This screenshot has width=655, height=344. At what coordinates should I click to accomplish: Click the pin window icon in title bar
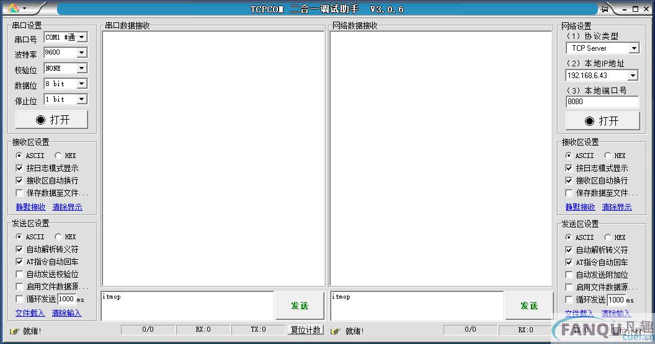click(x=605, y=9)
